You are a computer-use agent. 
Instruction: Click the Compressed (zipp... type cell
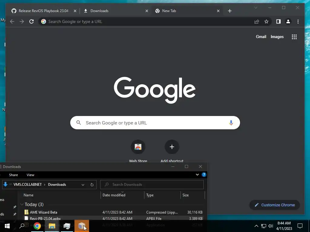pos(162,212)
